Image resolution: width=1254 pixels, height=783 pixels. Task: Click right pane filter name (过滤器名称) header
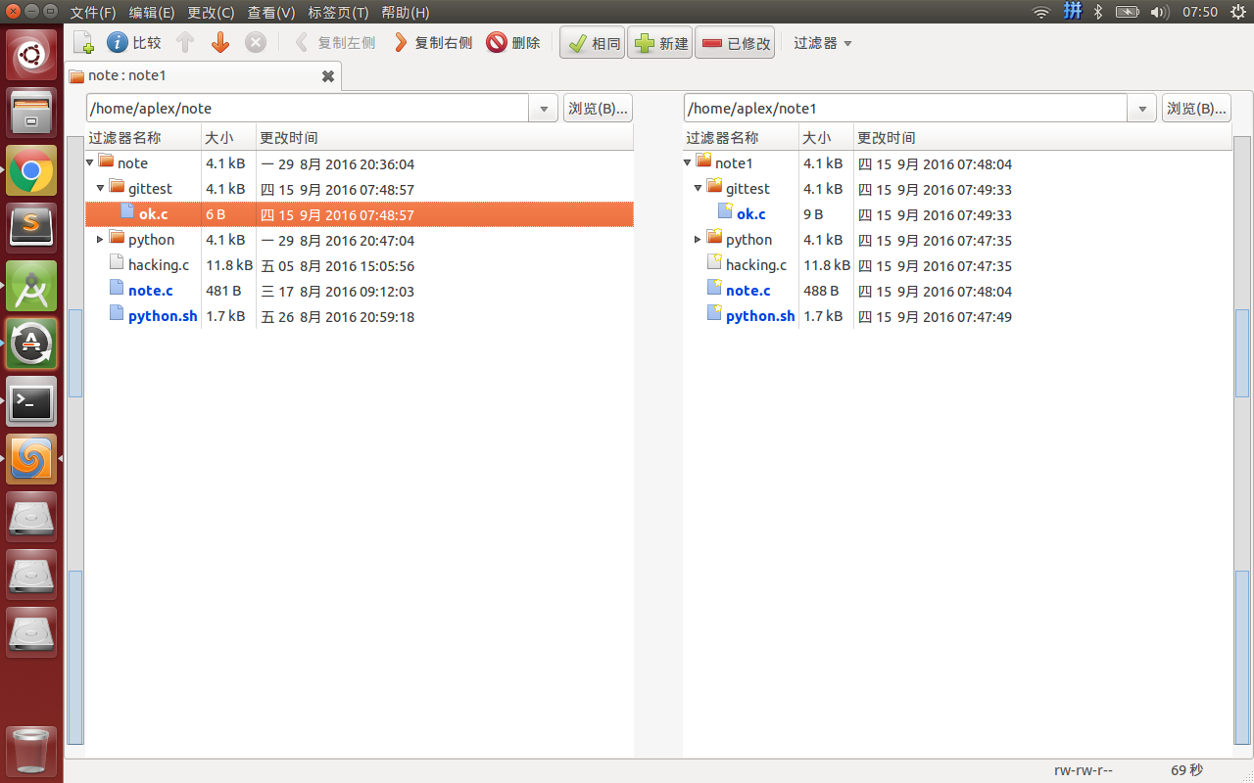click(x=741, y=138)
